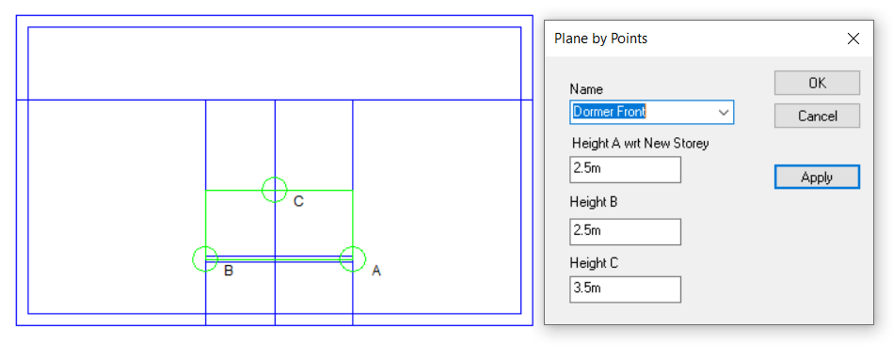Select the letter C label in drawing
893x358 pixels.
pyautogui.click(x=298, y=201)
